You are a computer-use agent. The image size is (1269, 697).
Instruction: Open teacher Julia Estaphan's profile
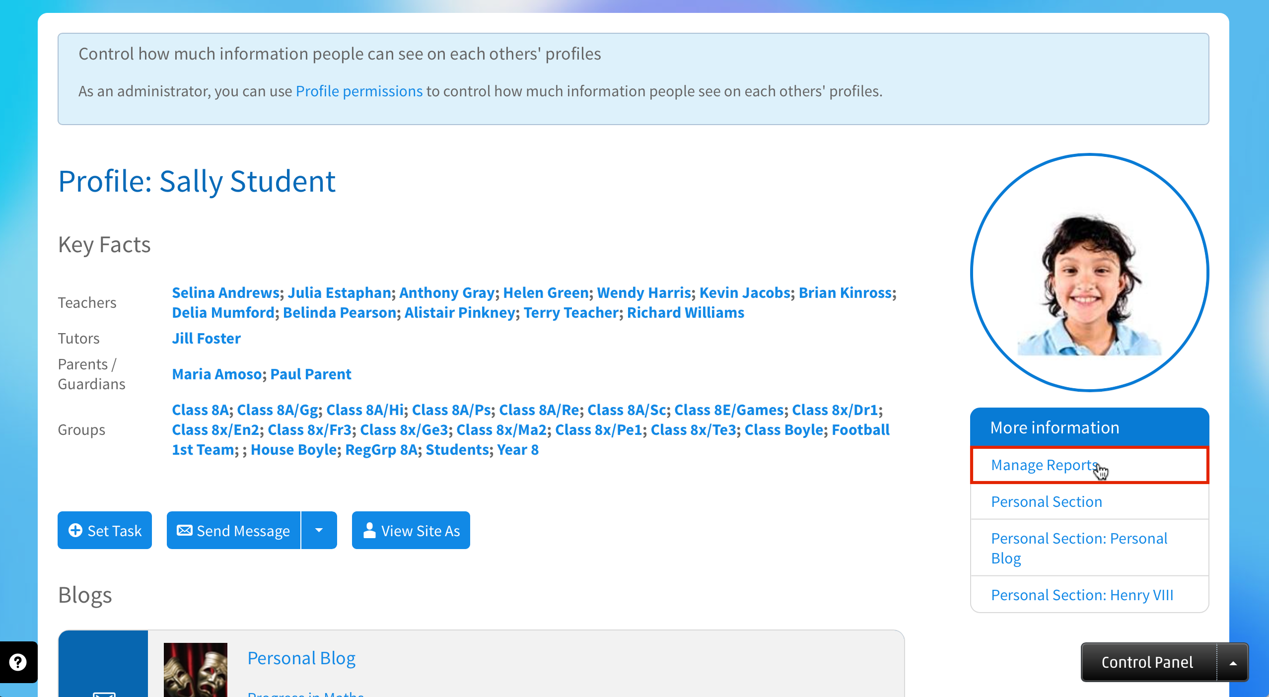coord(340,292)
